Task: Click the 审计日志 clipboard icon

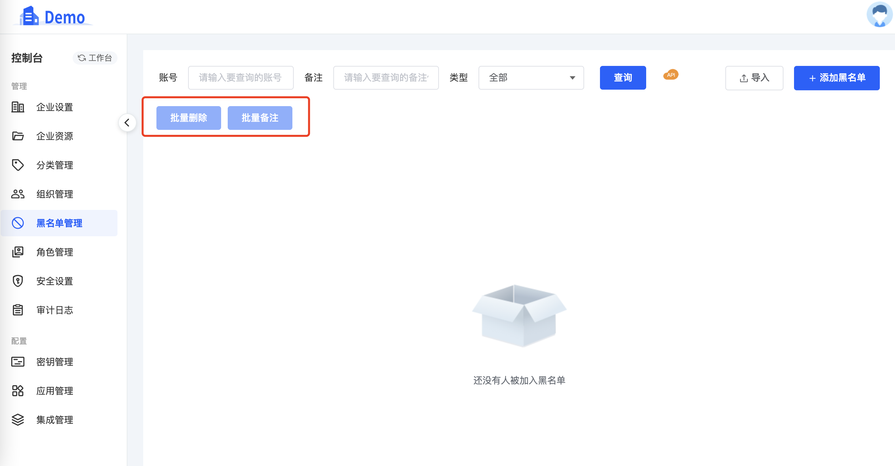Action: [x=18, y=310]
